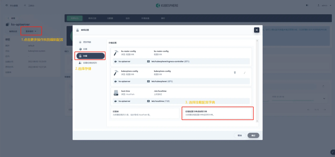The image size is (335, 157).
Task: Close the 编辑设置 dialog with X
Action: pos(257,30)
